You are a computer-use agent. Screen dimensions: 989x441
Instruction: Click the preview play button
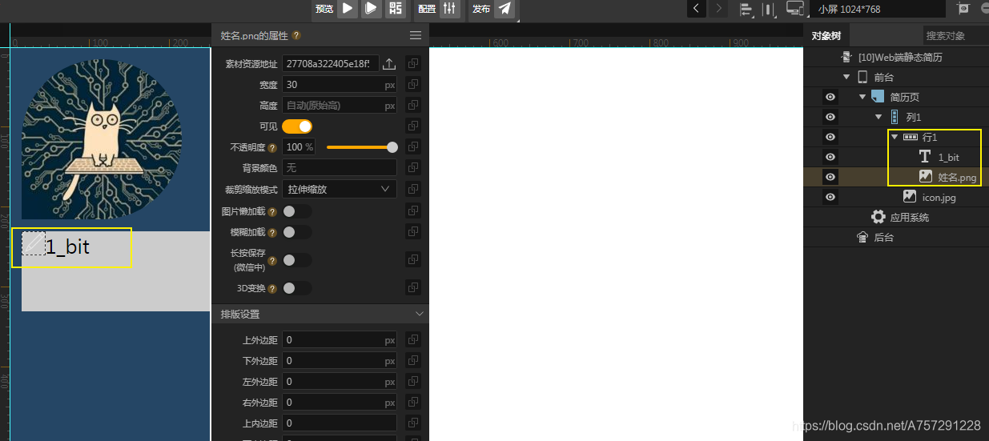point(347,8)
